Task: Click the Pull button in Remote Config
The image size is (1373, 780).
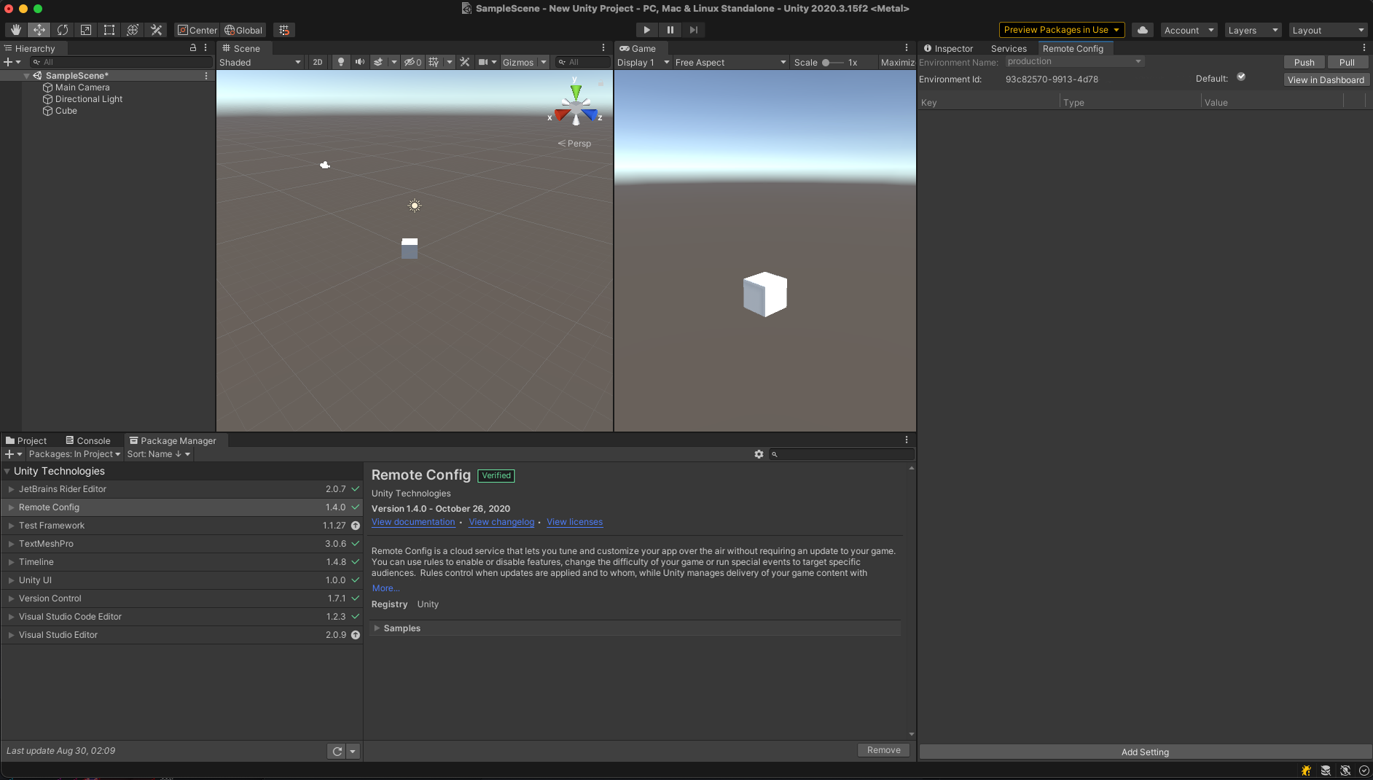Action: click(x=1347, y=62)
